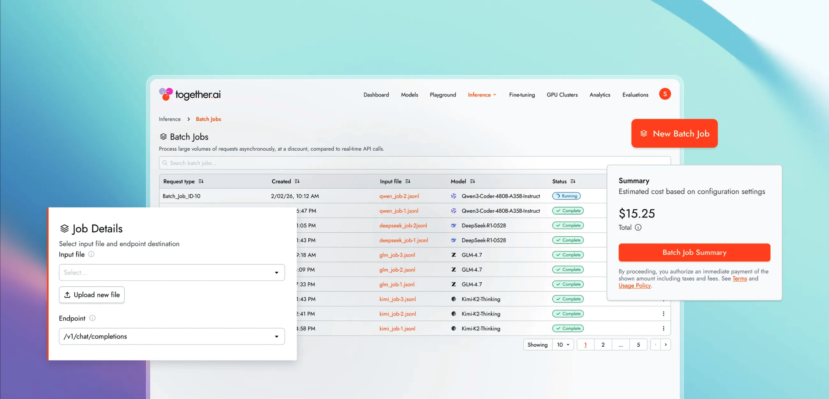Click Complete badge for qwen_job-1.jsonl
The height and width of the screenshot is (399, 829).
(x=568, y=211)
